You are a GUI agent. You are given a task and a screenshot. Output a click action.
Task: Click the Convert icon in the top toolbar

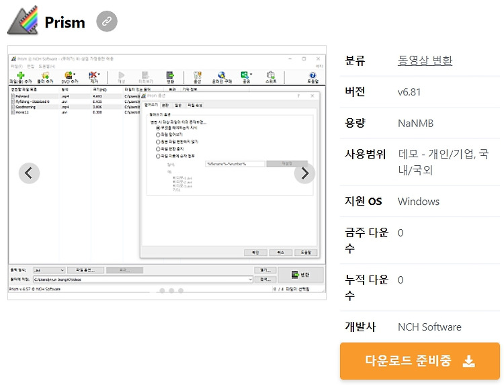click(170, 75)
